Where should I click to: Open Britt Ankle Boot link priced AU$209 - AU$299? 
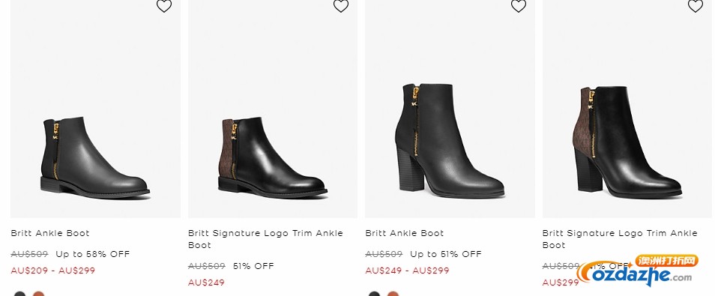[50, 233]
